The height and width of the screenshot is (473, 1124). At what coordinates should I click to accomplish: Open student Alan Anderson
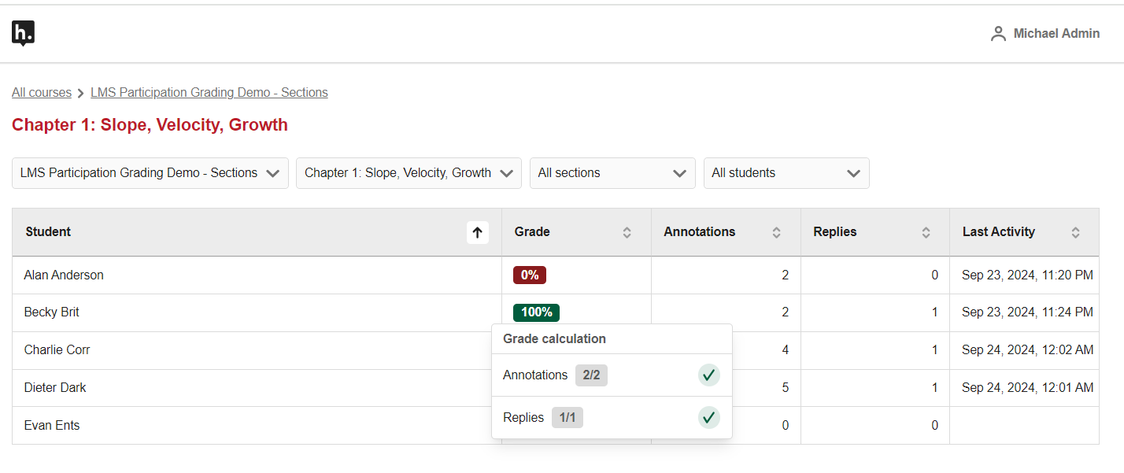(64, 275)
